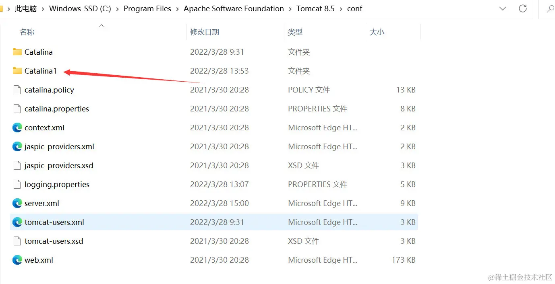Image resolution: width=555 pixels, height=284 pixels.
Task: Sort by the 修改日期 column header
Action: pos(205,32)
